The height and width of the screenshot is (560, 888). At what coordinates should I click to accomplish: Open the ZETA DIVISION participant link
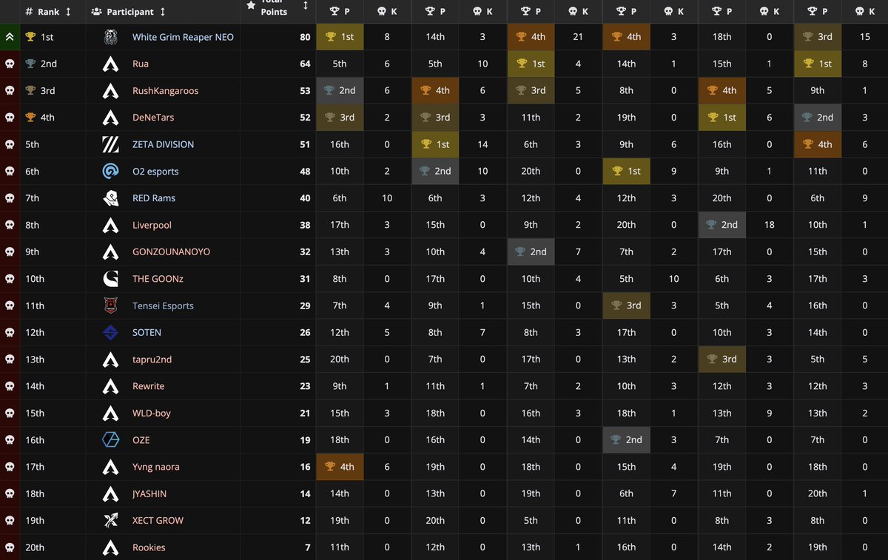[163, 144]
